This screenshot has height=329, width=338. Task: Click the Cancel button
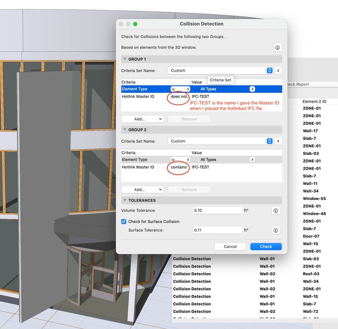click(x=230, y=246)
